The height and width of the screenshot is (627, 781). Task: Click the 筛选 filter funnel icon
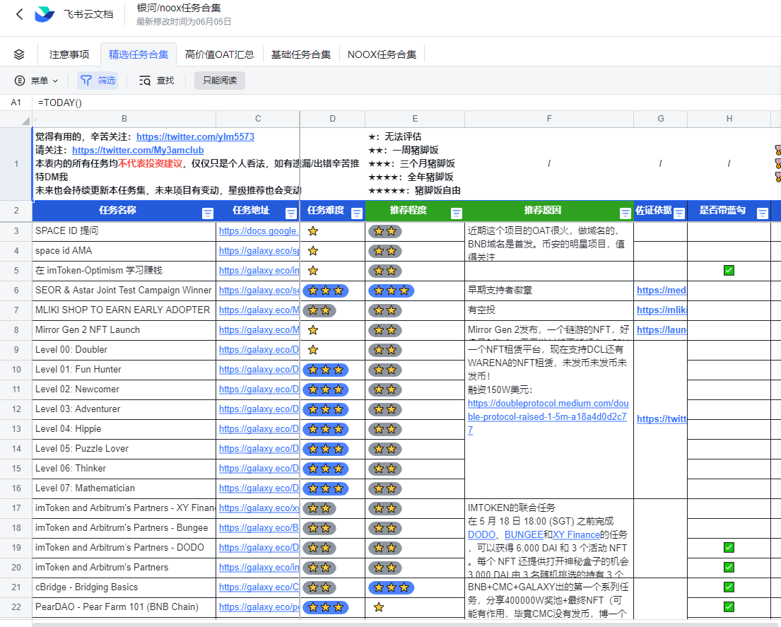pos(86,80)
